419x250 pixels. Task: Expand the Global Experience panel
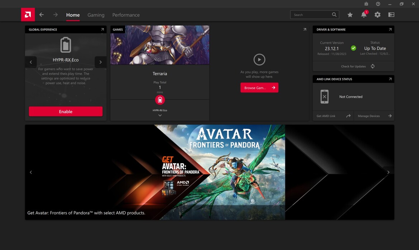103,29
